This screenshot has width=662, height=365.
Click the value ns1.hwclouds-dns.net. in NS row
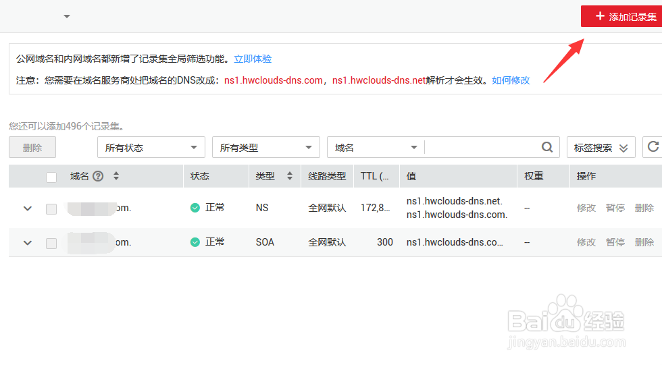[x=454, y=201]
